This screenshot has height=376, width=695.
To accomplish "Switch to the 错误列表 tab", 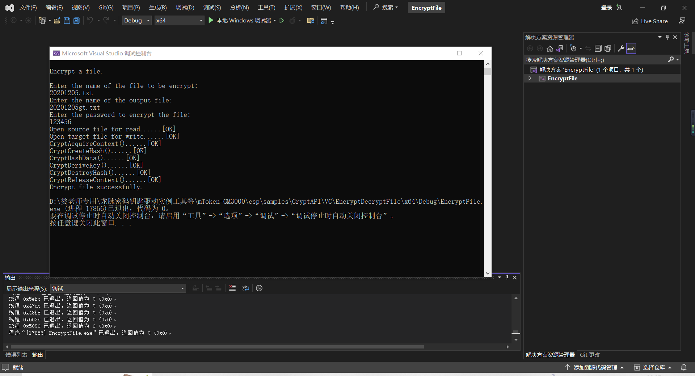I will click(16, 355).
